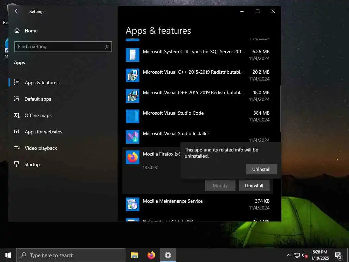Click the Visual Studio Code app icon
Image resolution: width=349 pixels, height=262 pixels.
click(x=133, y=116)
